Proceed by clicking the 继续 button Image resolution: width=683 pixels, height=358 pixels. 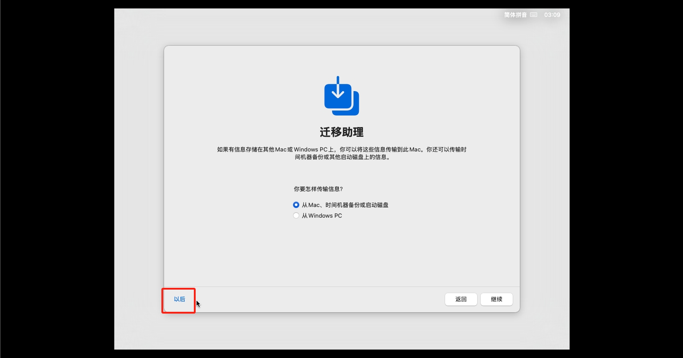pos(497,299)
